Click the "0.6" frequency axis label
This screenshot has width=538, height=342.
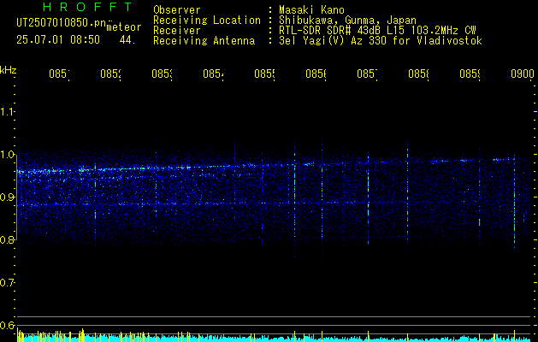pyautogui.click(x=7, y=325)
